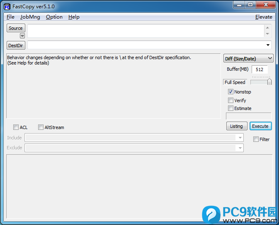279x225 pixels.
Task: Enable the Filter checkbox
Action: pos(256,139)
